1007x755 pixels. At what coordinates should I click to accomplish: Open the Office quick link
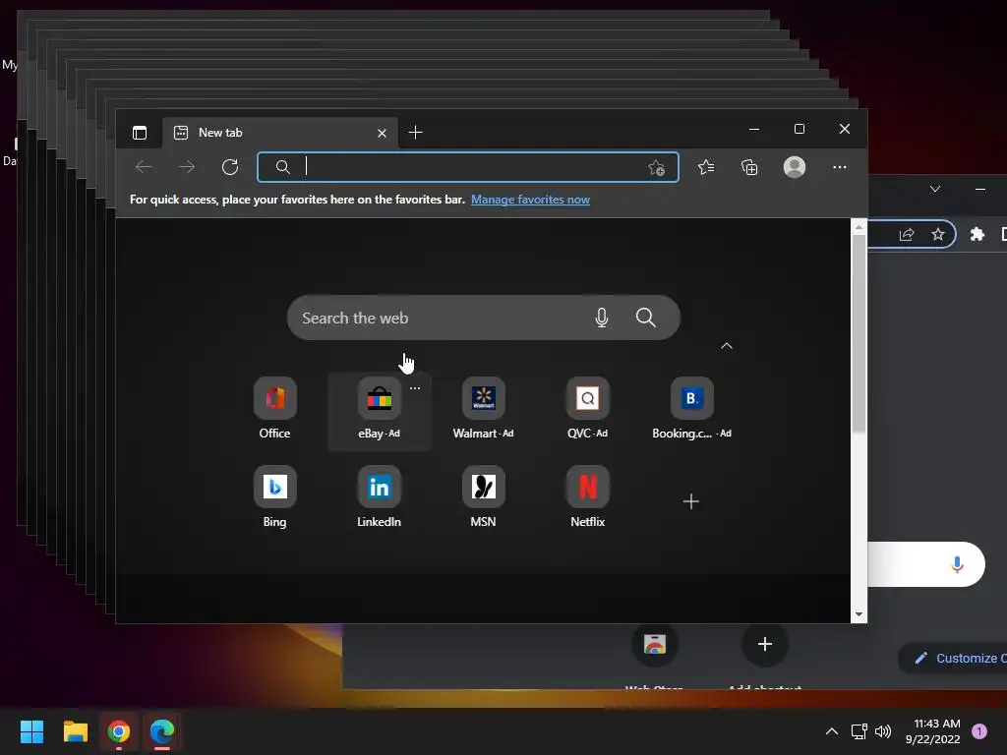click(x=275, y=409)
